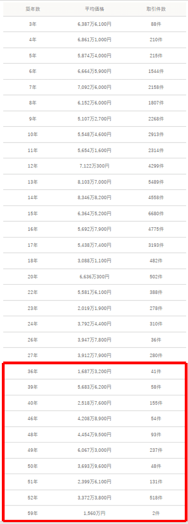
Task: Select the 3年 row label
Action: tap(33, 24)
